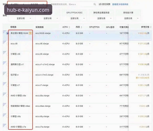Click ecs.c8a.xlarge instance spec cell
153x131 pixels.
point(43,96)
